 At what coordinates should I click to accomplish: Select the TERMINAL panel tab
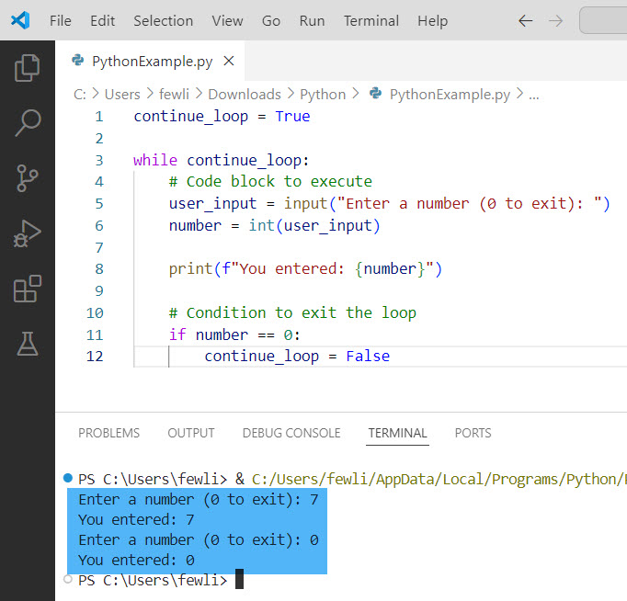click(x=397, y=433)
